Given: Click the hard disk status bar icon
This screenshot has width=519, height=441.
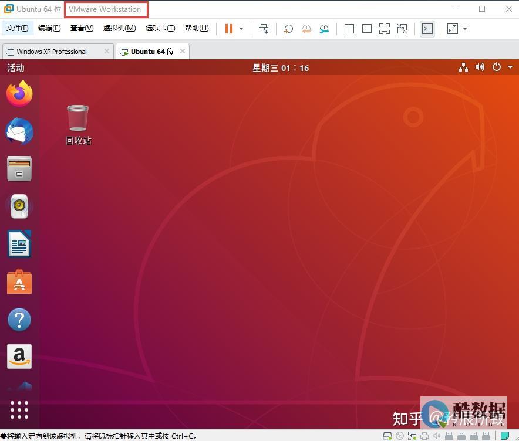Looking at the screenshot, I should [x=387, y=436].
